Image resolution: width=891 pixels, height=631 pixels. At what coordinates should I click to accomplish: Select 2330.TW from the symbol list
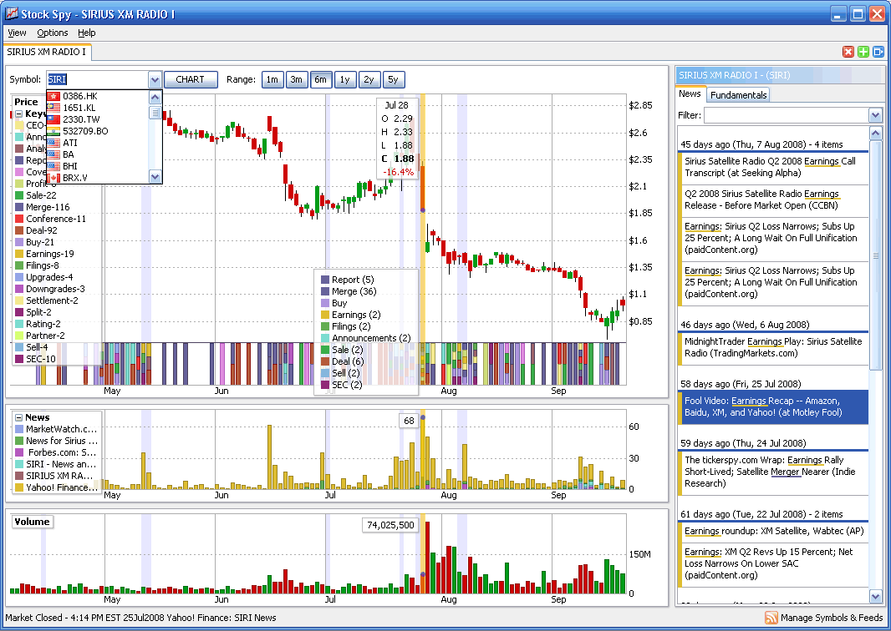click(x=99, y=119)
